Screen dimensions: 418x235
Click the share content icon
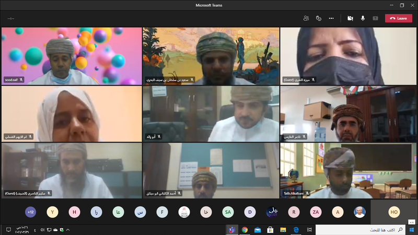point(375,18)
